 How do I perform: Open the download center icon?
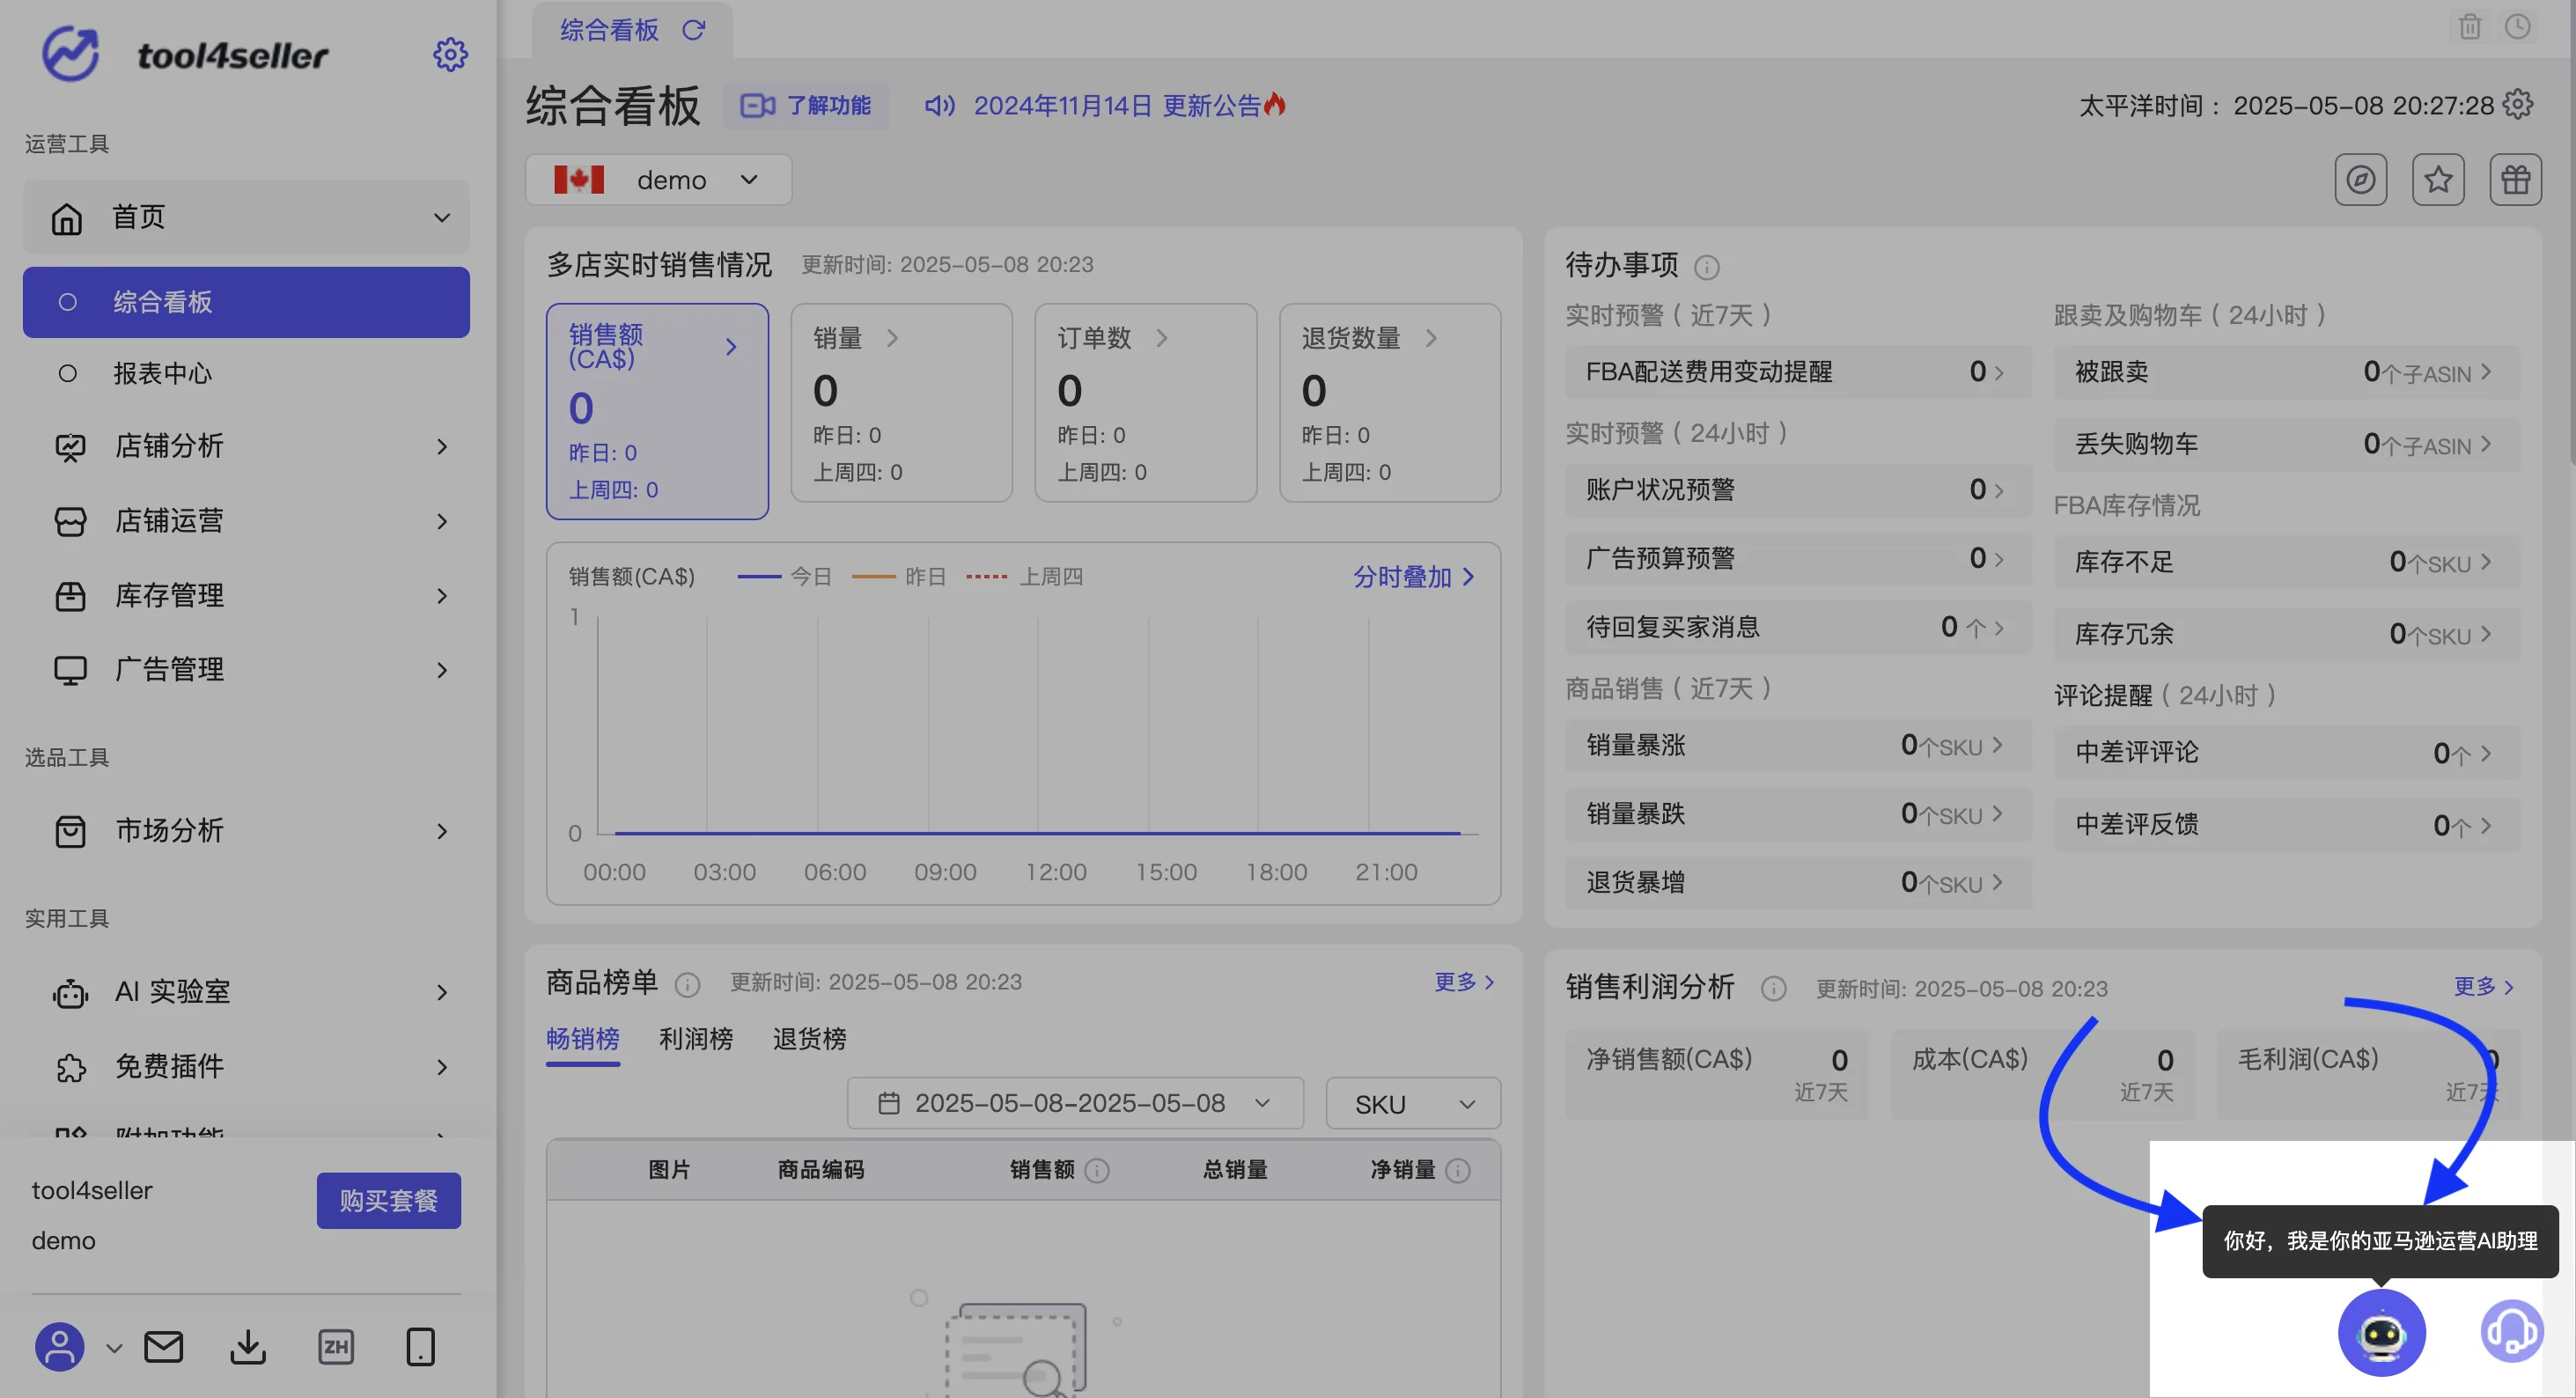point(248,1347)
